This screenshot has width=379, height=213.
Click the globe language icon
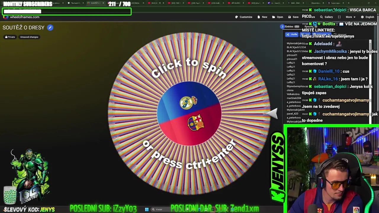362,17
